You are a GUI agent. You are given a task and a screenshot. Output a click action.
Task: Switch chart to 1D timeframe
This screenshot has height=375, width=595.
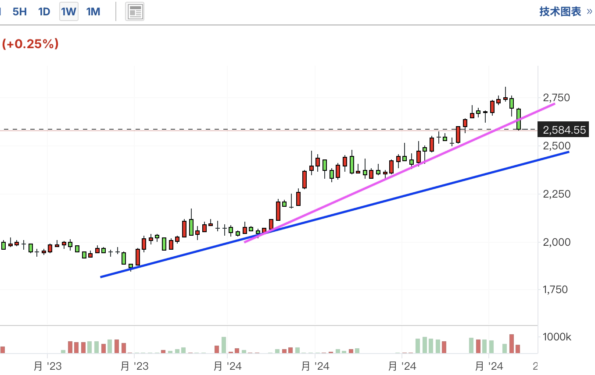[44, 12]
